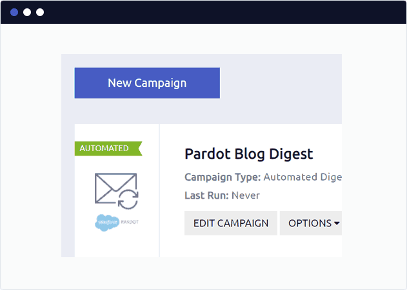Click the Salesforce cloud logo

[107, 222]
